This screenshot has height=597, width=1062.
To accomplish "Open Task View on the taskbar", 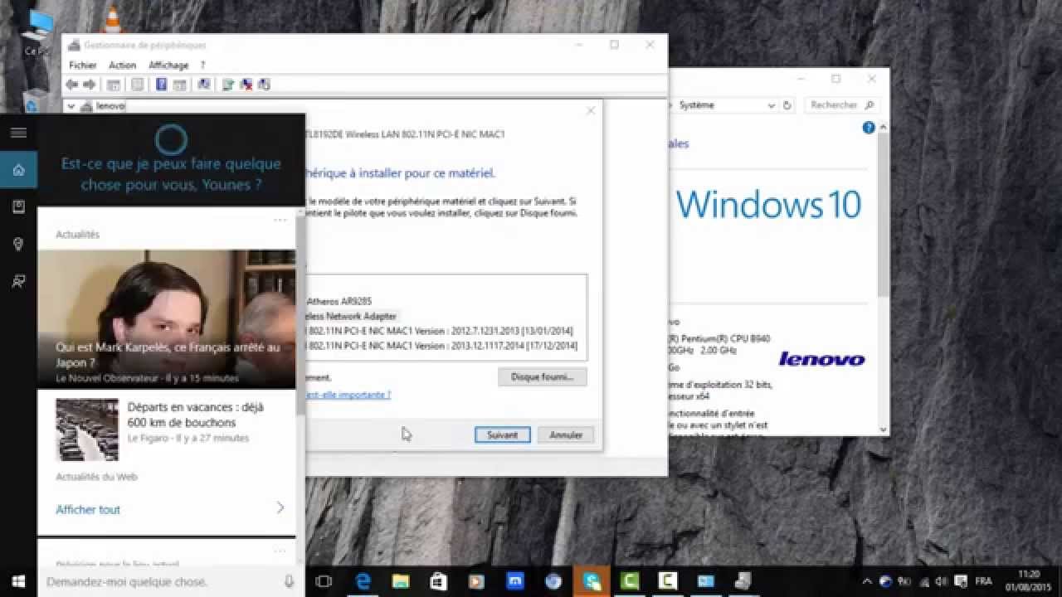I will (x=324, y=581).
